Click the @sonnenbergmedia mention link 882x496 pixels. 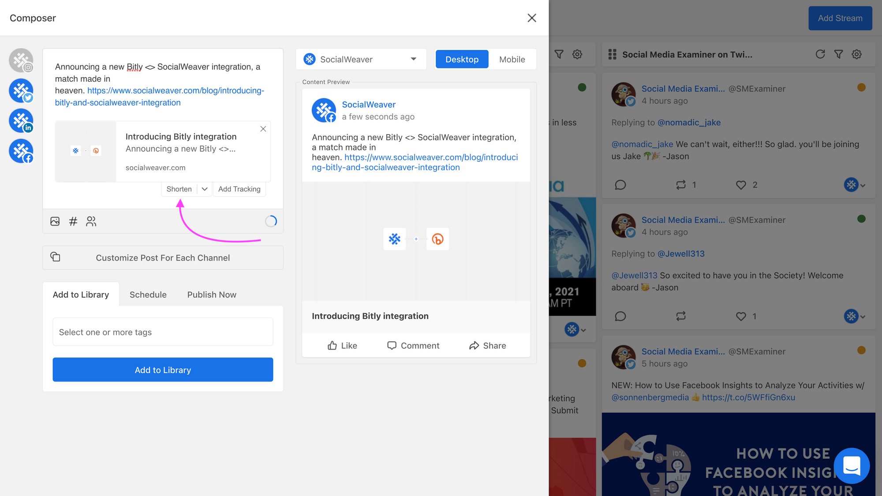pyautogui.click(x=650, y=397)
